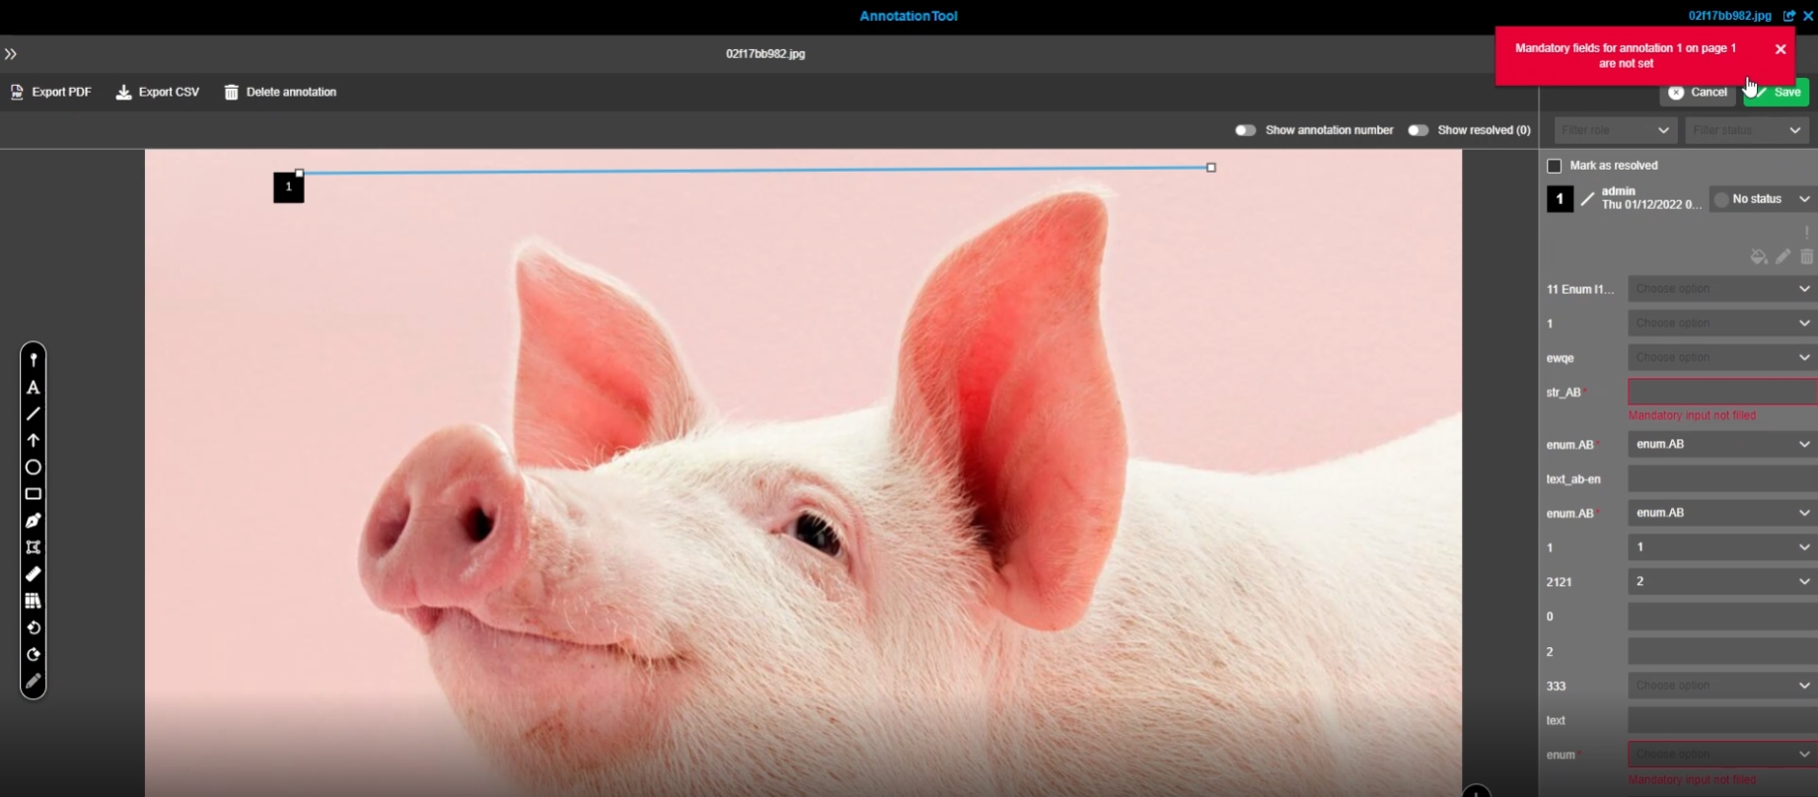
Task: Enable the Show resolved switch
Action: (x=1418, y=130)
